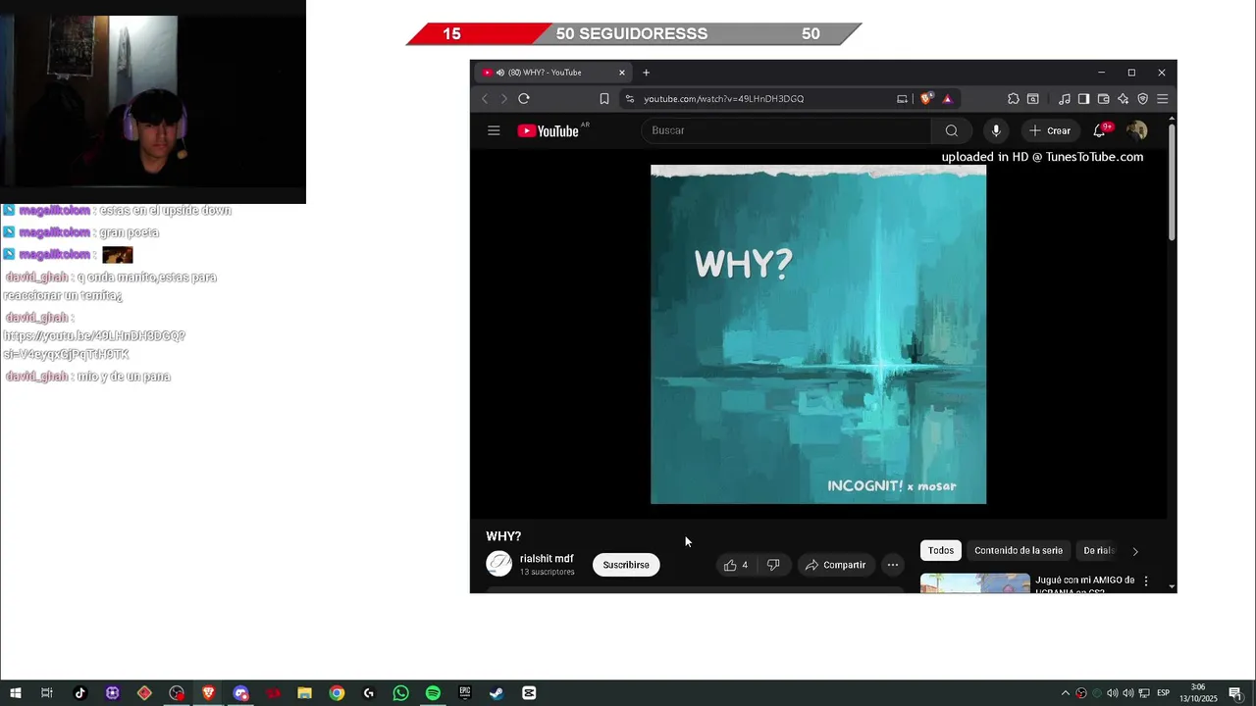1256x706 pixels.
Task: Click the cast/install icon in address bar
Action: coord(902,98)
